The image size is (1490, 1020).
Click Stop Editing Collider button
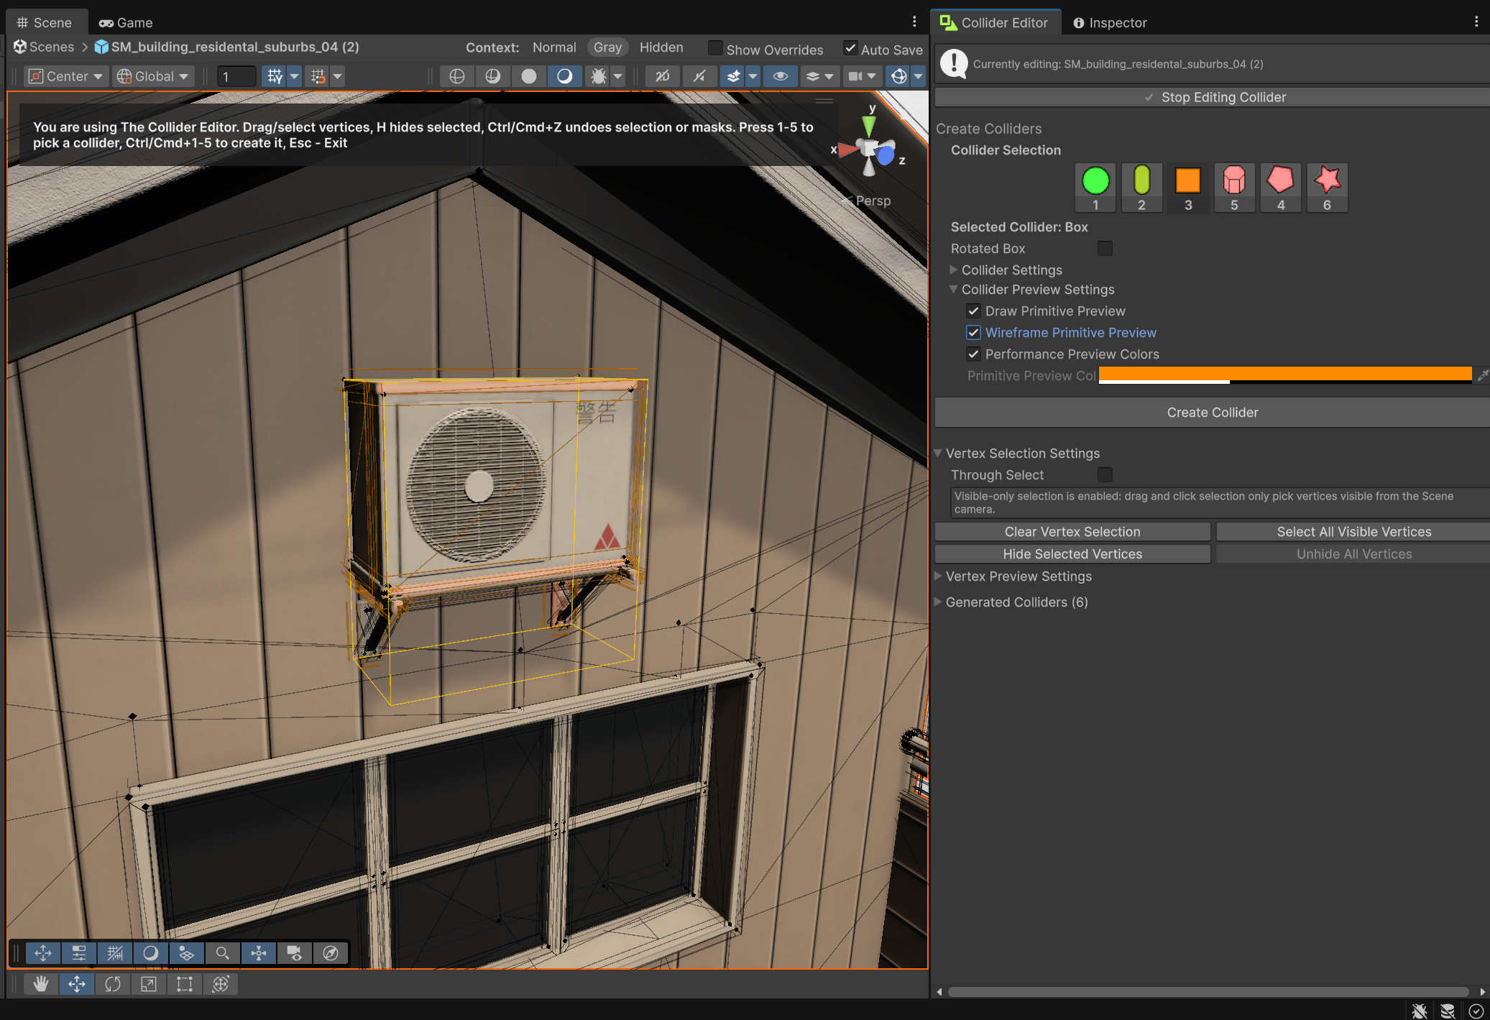1213,97
